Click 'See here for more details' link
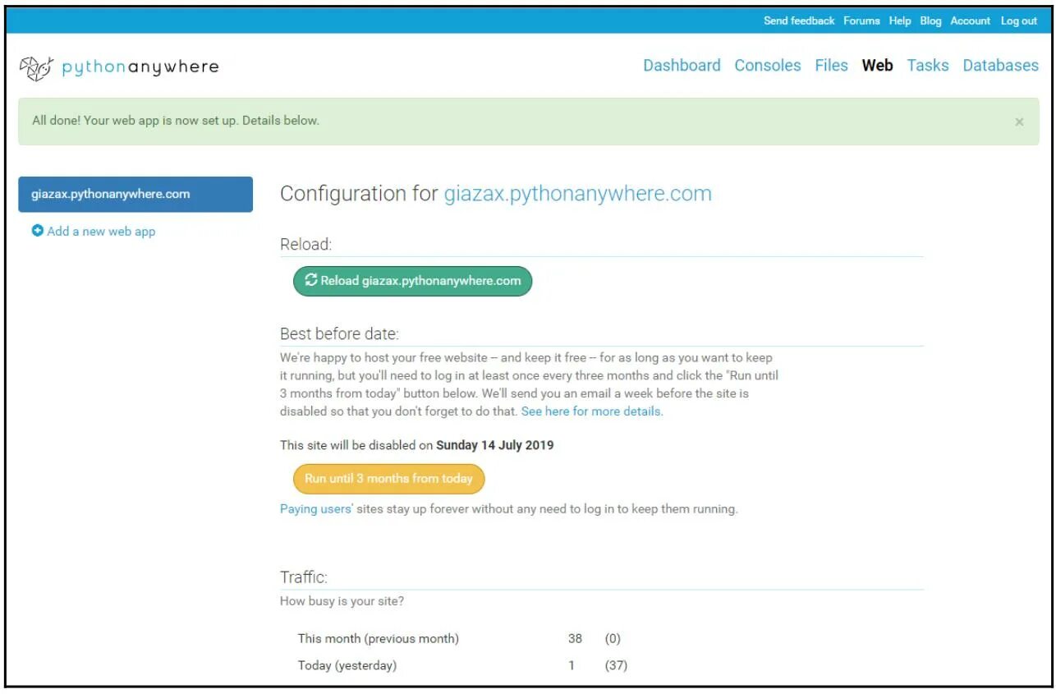The image size is (1056, 694). 592,411
